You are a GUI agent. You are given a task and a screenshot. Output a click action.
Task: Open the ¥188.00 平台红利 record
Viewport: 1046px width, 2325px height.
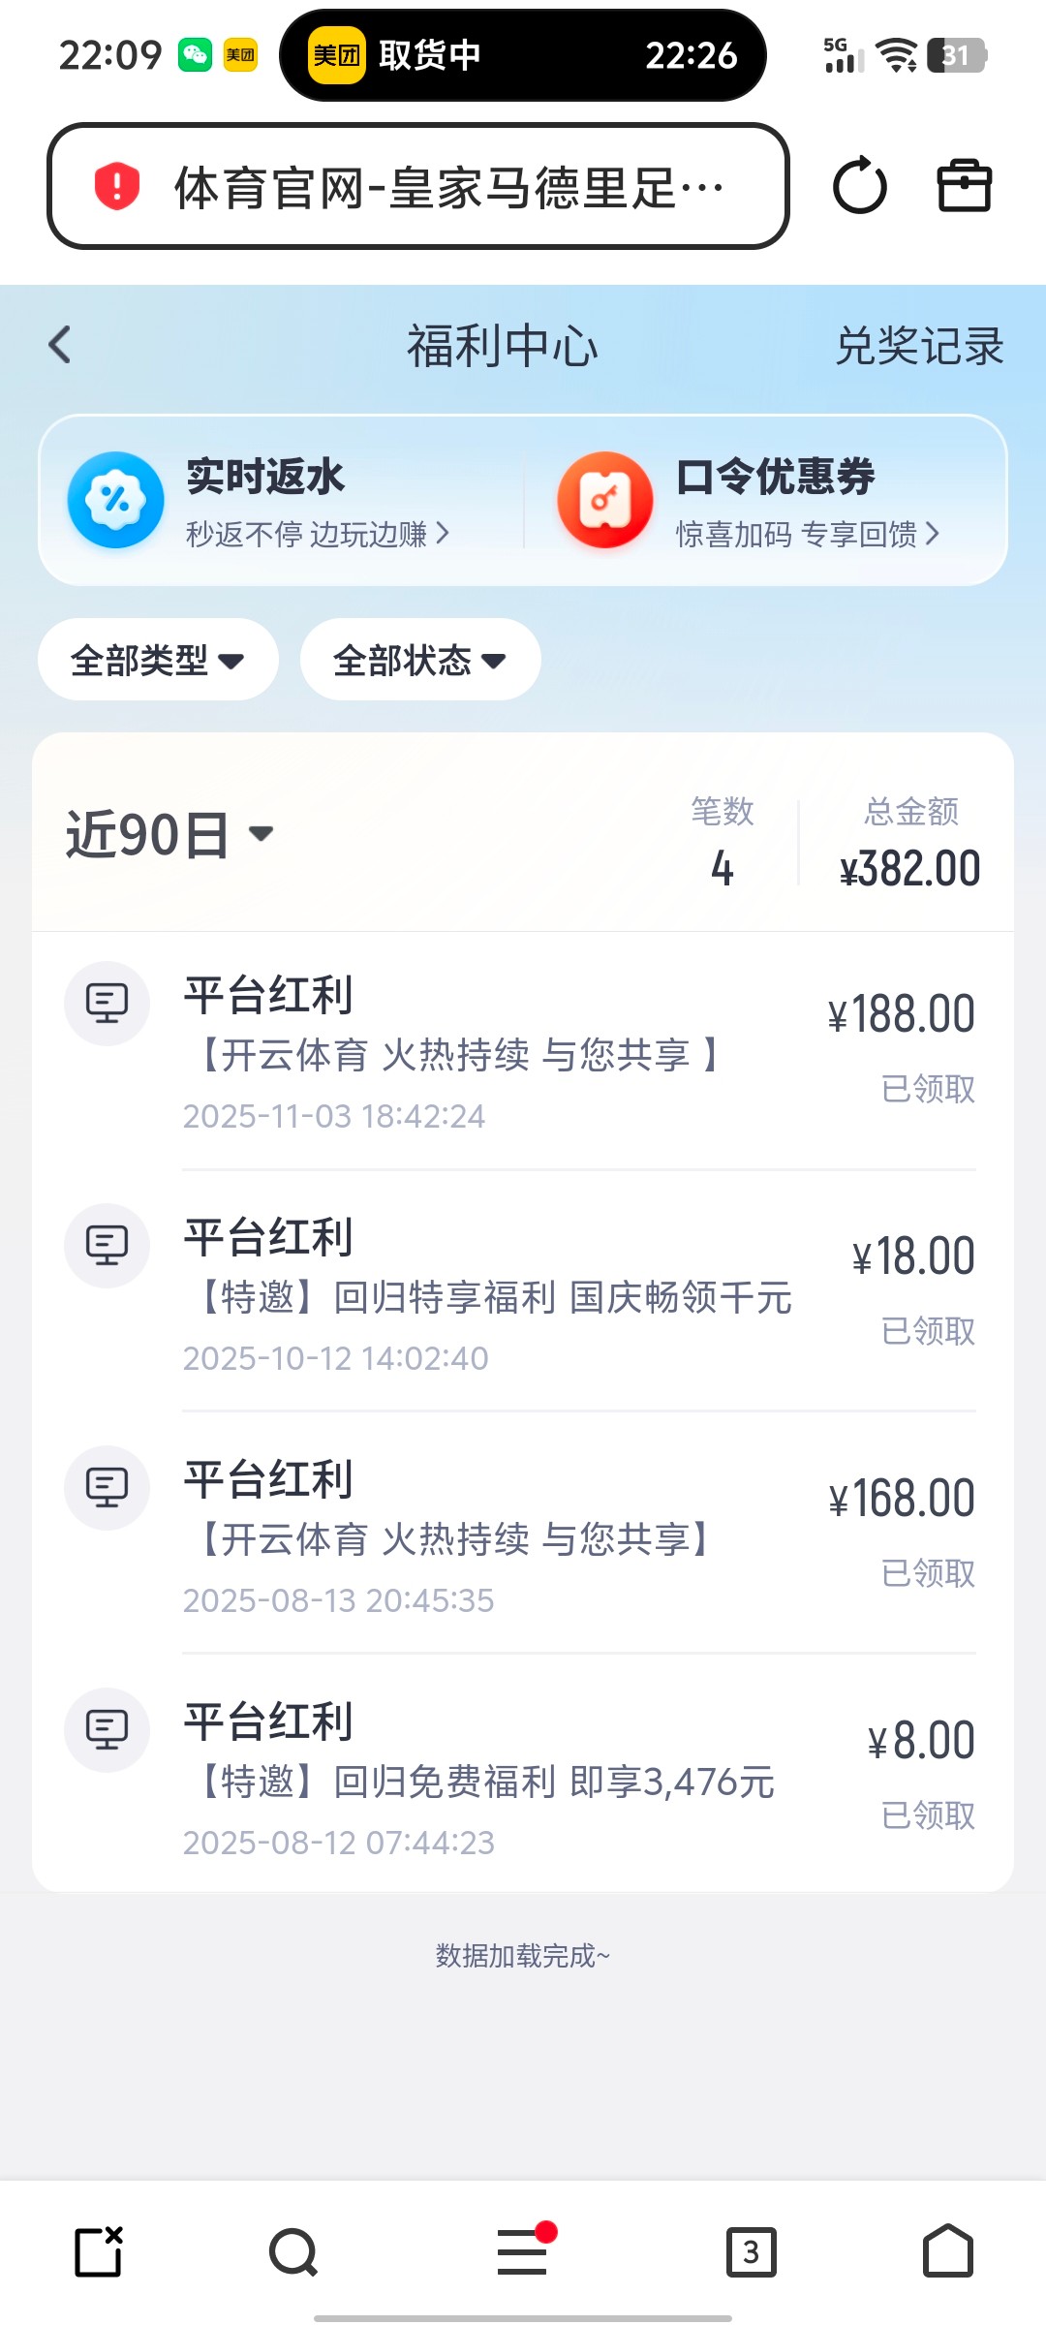click(523, 1052)
